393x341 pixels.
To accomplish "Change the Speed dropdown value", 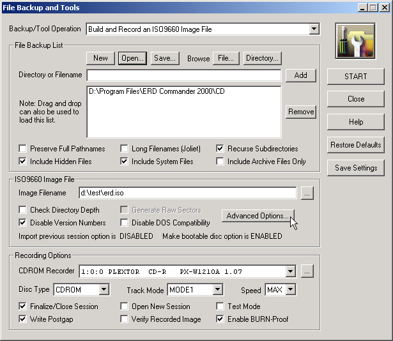I will [290, 290].
